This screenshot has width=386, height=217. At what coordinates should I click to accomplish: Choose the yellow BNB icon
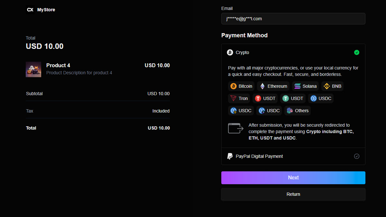(x=327, y=86)
